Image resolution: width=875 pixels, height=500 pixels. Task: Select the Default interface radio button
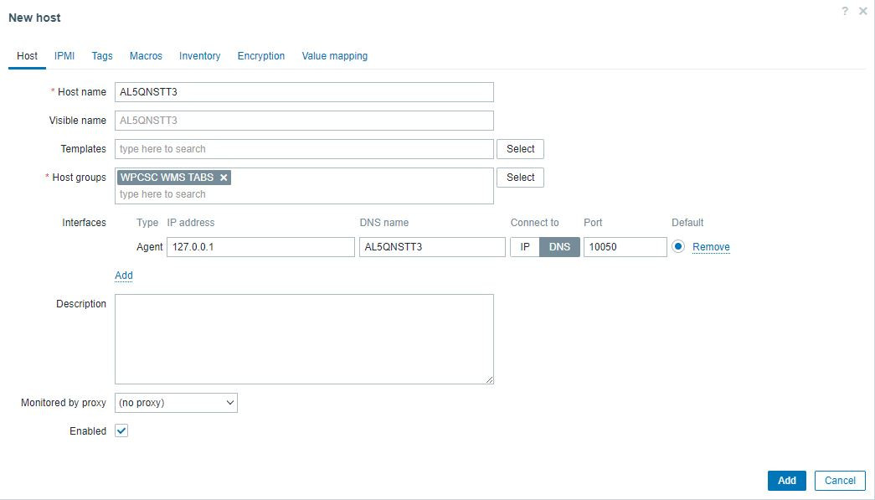(x=678, y=247)
